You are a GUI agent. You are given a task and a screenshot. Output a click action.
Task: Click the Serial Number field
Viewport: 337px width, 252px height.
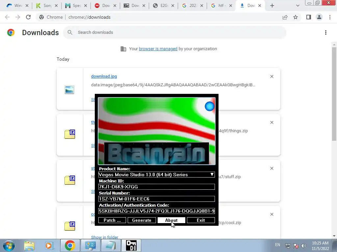[x=156, y=199]
